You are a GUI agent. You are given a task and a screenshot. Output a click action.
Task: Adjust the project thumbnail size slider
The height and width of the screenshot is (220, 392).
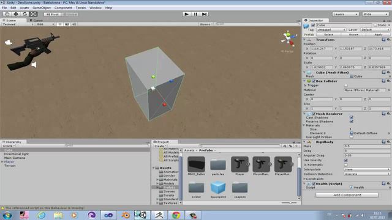pos(289,203)
